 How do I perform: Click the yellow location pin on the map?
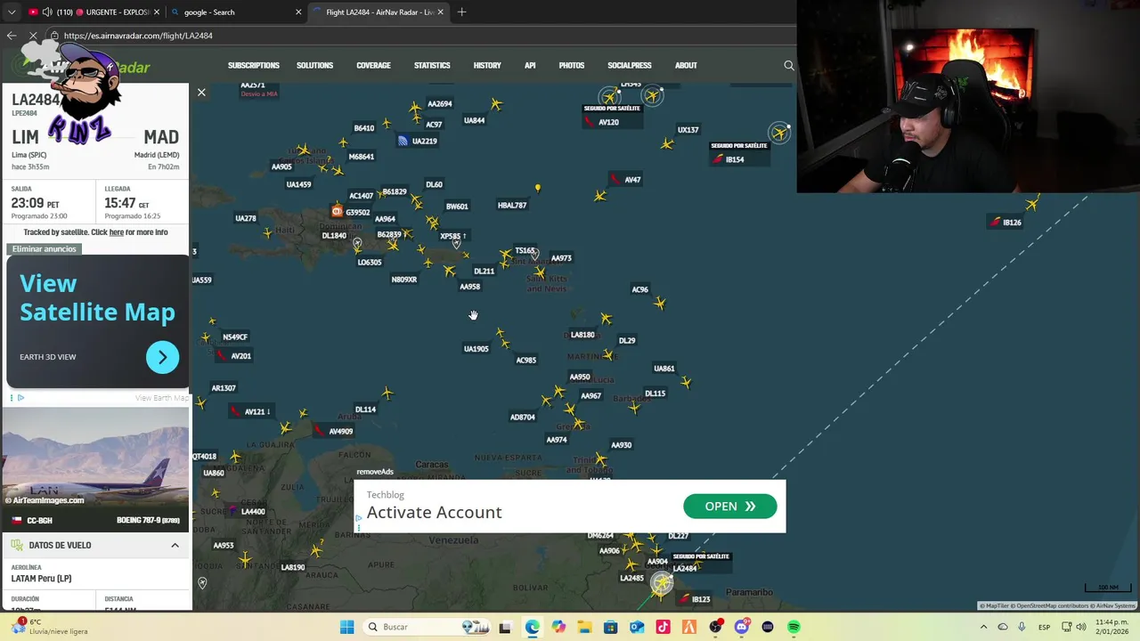[537, 188]
